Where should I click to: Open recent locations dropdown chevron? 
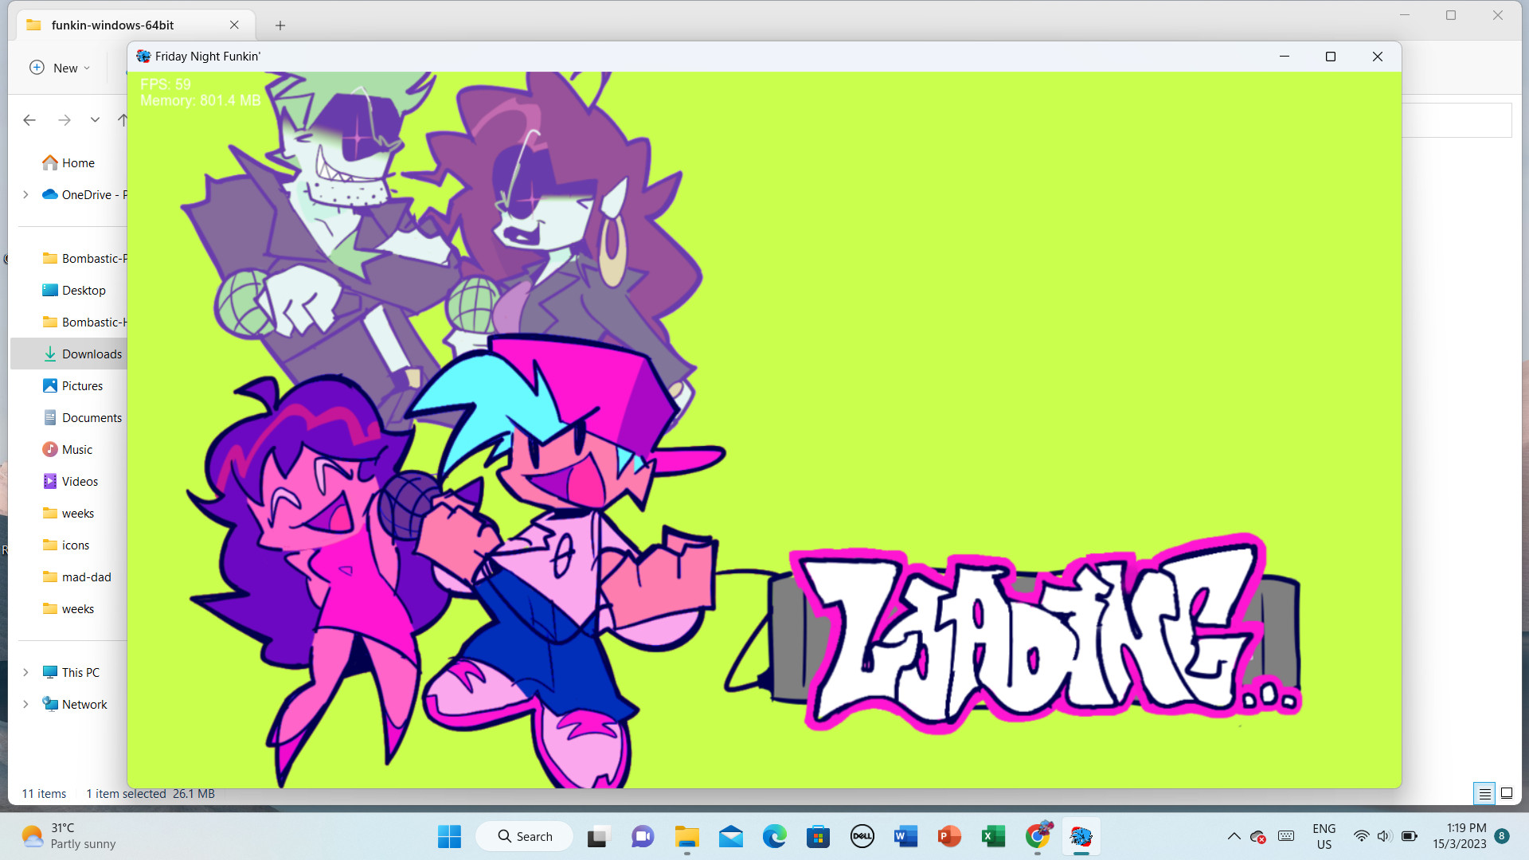[x=95, y=120]
